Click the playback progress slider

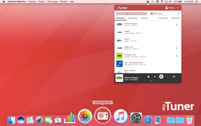click(x=161, y=81)
